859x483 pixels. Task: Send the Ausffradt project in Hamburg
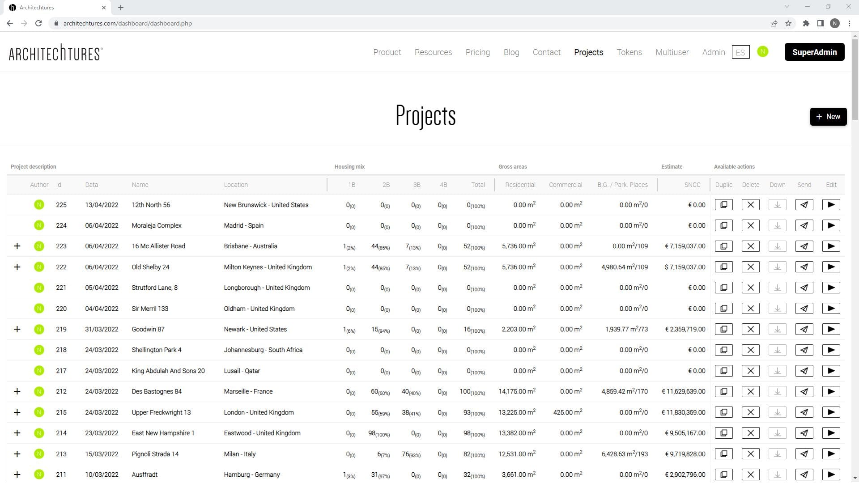pos(804,475)
